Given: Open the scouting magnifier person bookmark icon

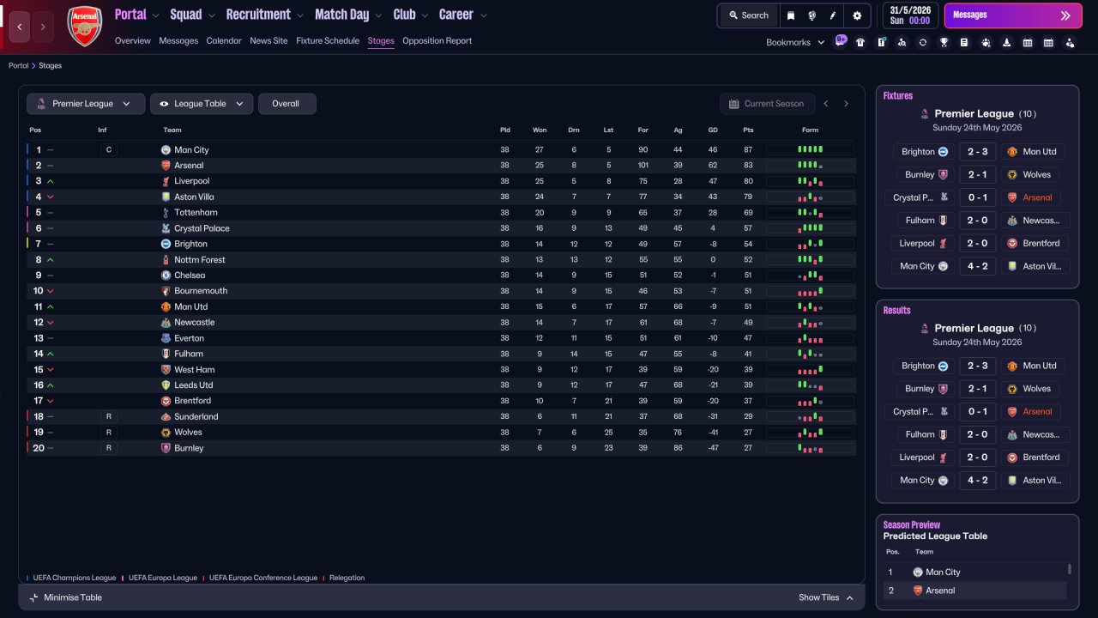Looking at the screenshot, I should pos(902,42).
